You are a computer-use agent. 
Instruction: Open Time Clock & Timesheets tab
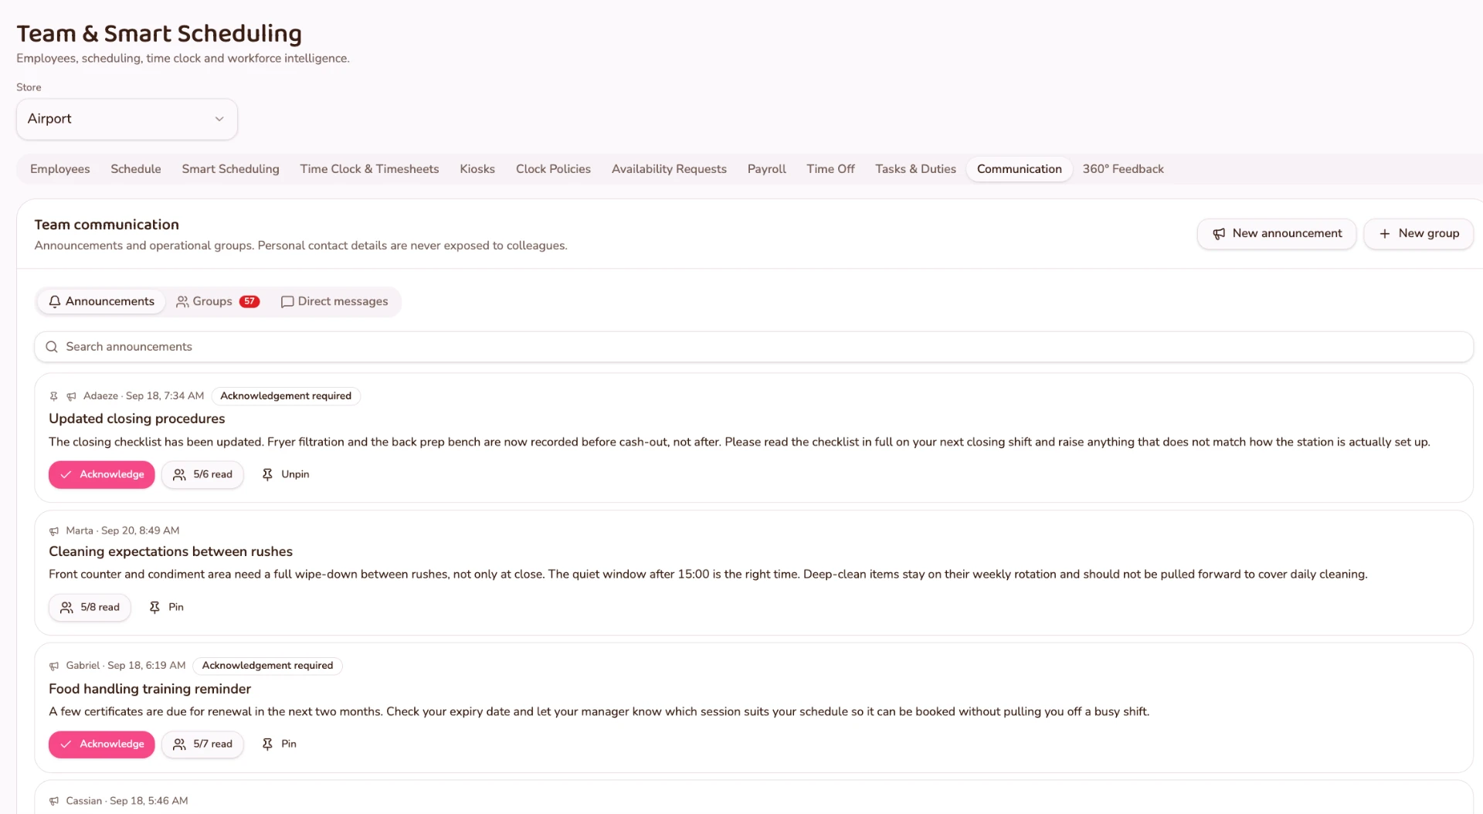point(370,169)
